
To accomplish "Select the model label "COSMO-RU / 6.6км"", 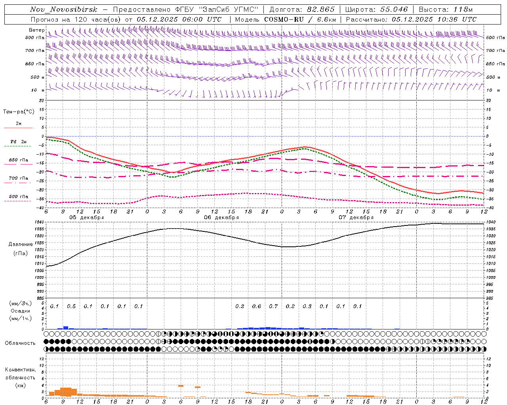I will (300, 19).
